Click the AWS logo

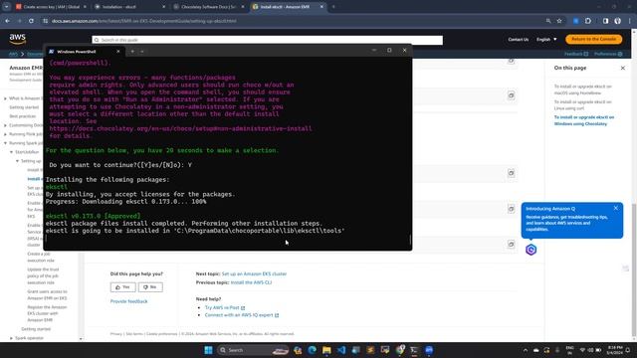click(18, 39)
